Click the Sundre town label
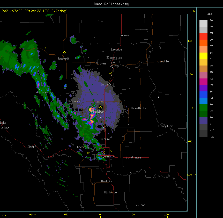Screen dimensions: 223x218 click(76, 101)
